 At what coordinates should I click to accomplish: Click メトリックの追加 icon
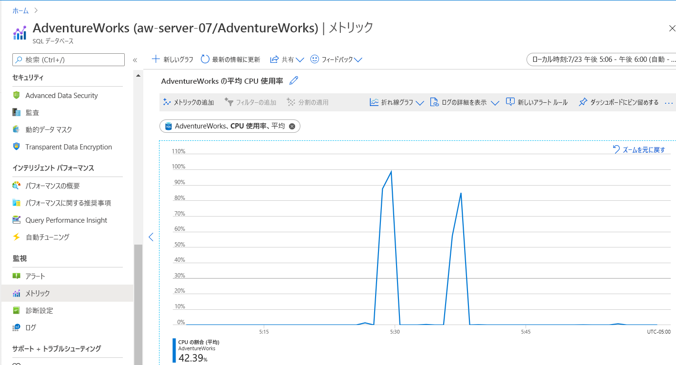(167, 102)
